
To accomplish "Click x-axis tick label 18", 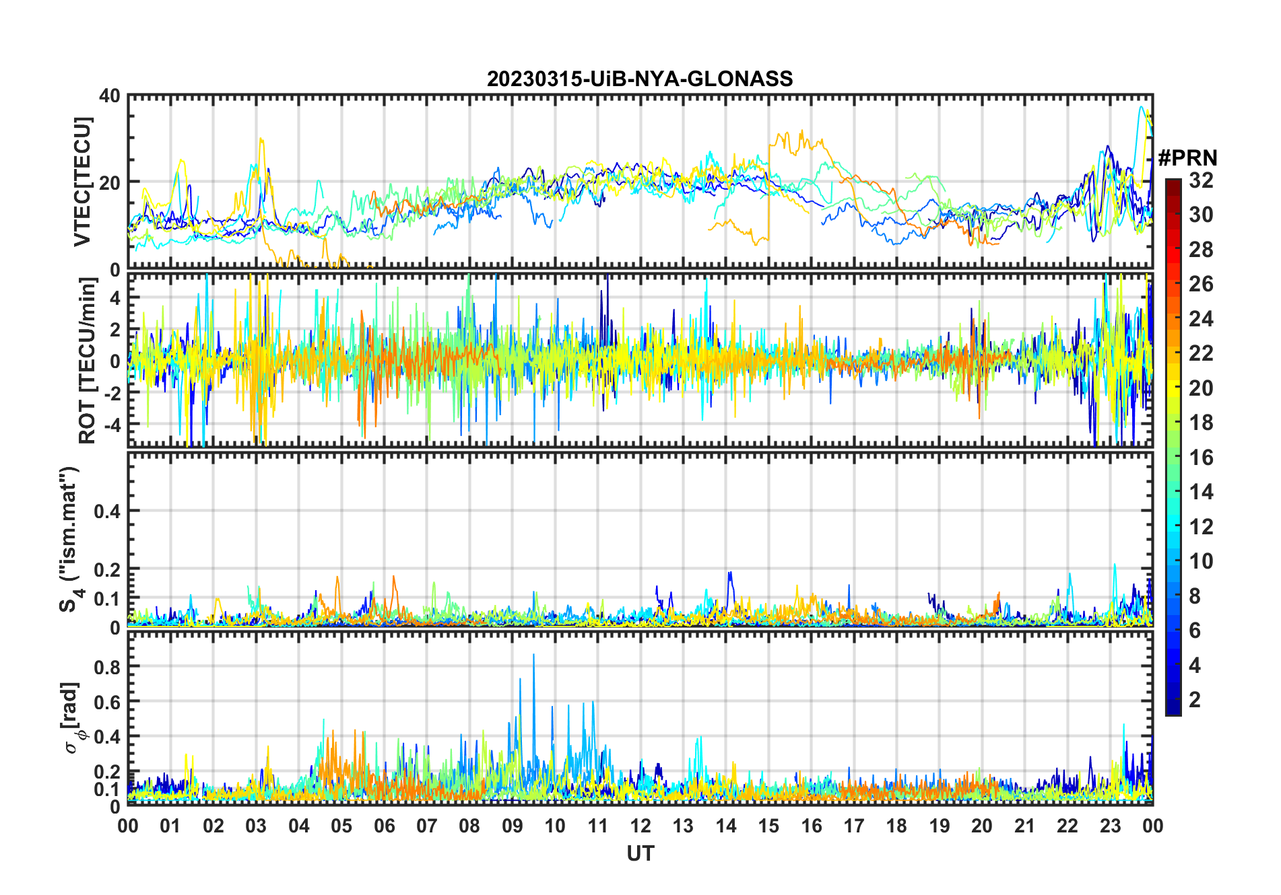I will 896,826.
